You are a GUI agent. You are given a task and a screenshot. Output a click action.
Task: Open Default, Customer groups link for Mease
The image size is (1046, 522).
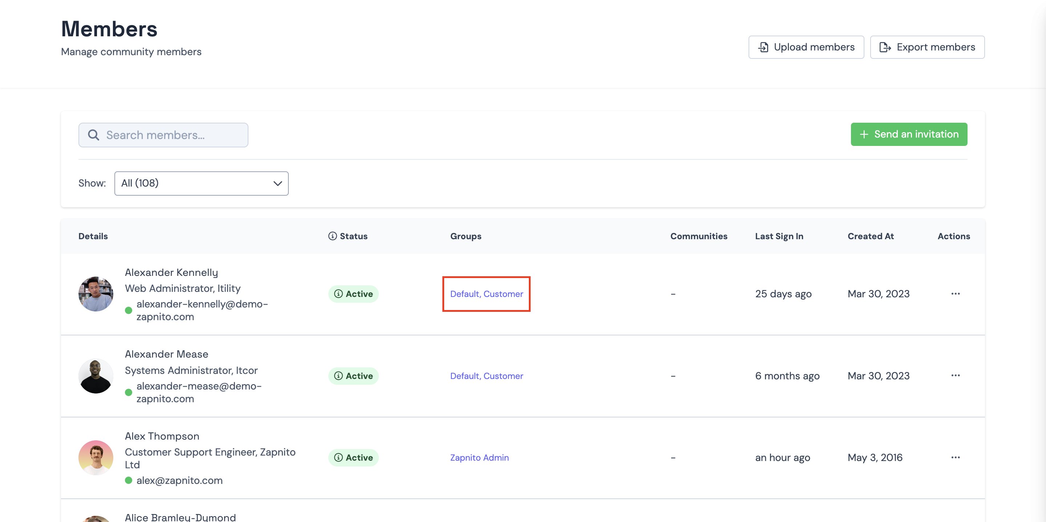pos(486,375)
